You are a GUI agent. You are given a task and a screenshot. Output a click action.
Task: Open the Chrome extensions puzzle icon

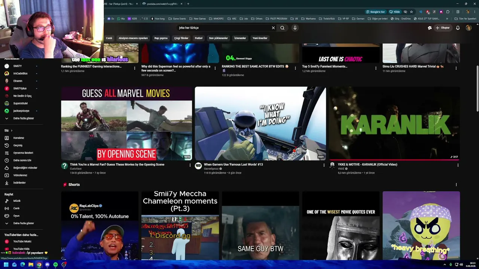(448, 12)
